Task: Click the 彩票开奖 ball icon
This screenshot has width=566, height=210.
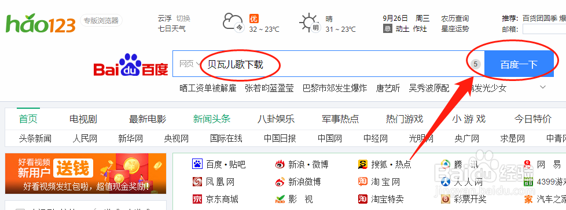Action: coord(446,199)
